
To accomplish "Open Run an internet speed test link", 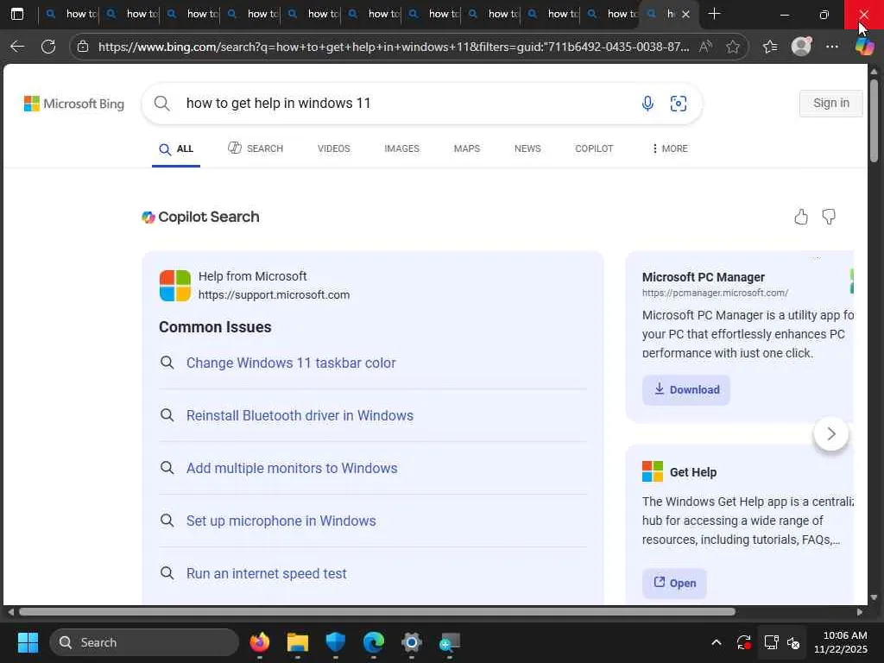I will [267, 573].
